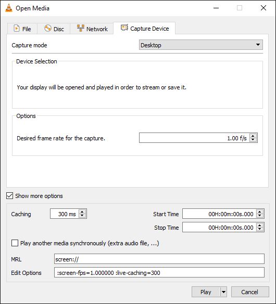Click the VLC cone icon in title bar
This screenshot has height=304, width=276.
[9, 8]
